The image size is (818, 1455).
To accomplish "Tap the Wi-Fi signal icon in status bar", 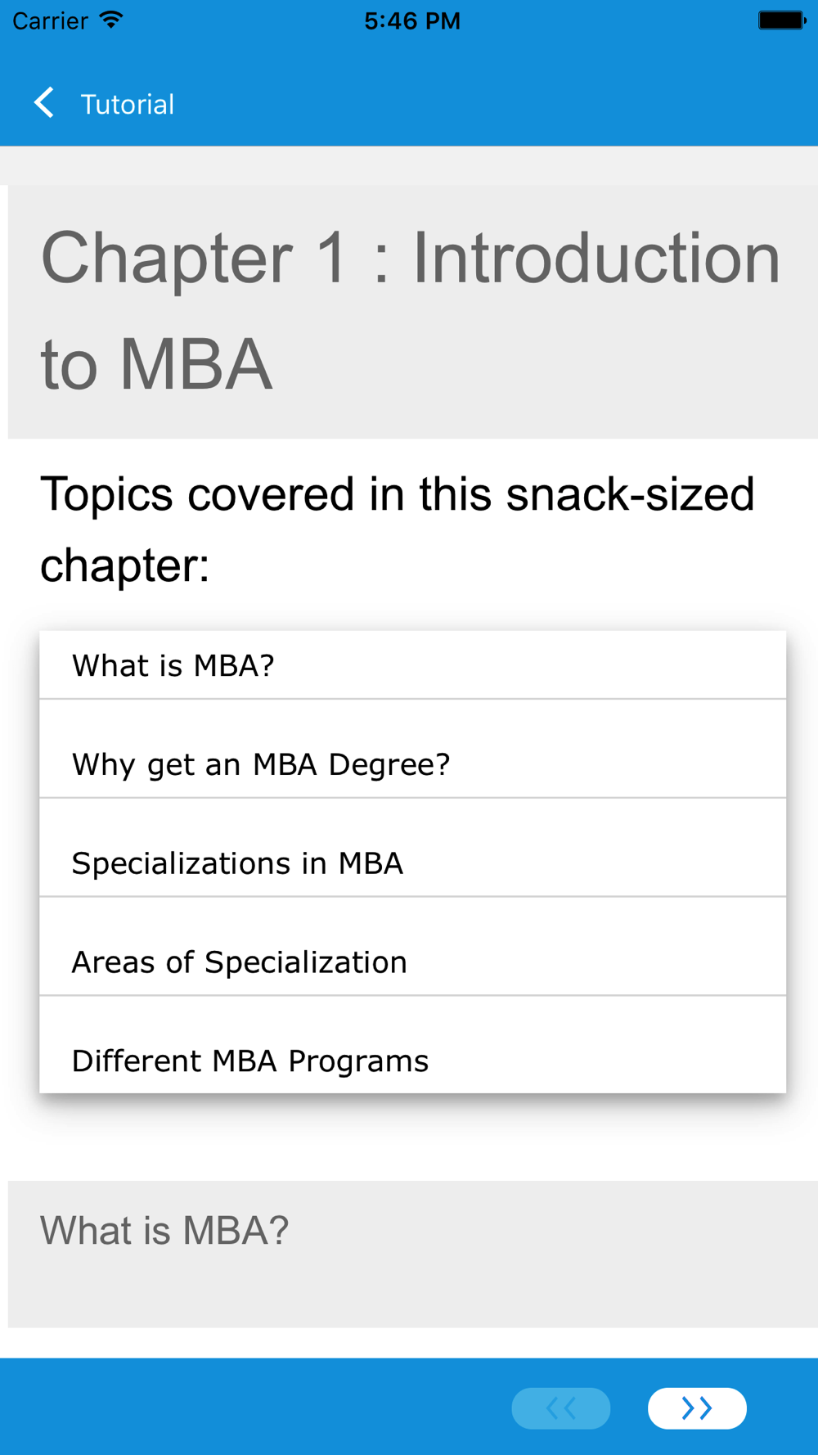I will [110, 20].
